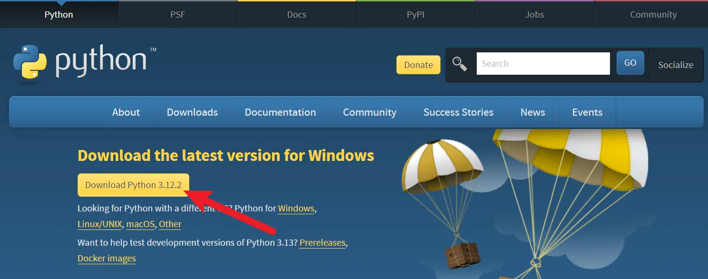
Task: Open the Success Stories menu
Action: [458, 112]
